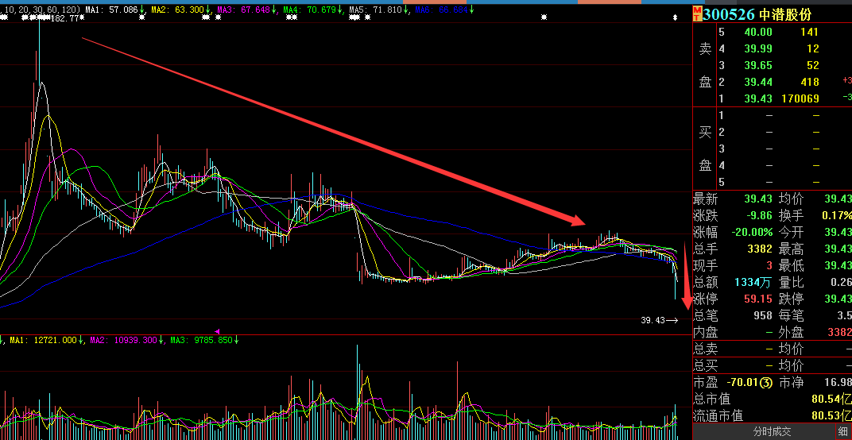The image size is (852, 440).
Task: Open the 分时成交 tab
Action: tap(772, 431)
